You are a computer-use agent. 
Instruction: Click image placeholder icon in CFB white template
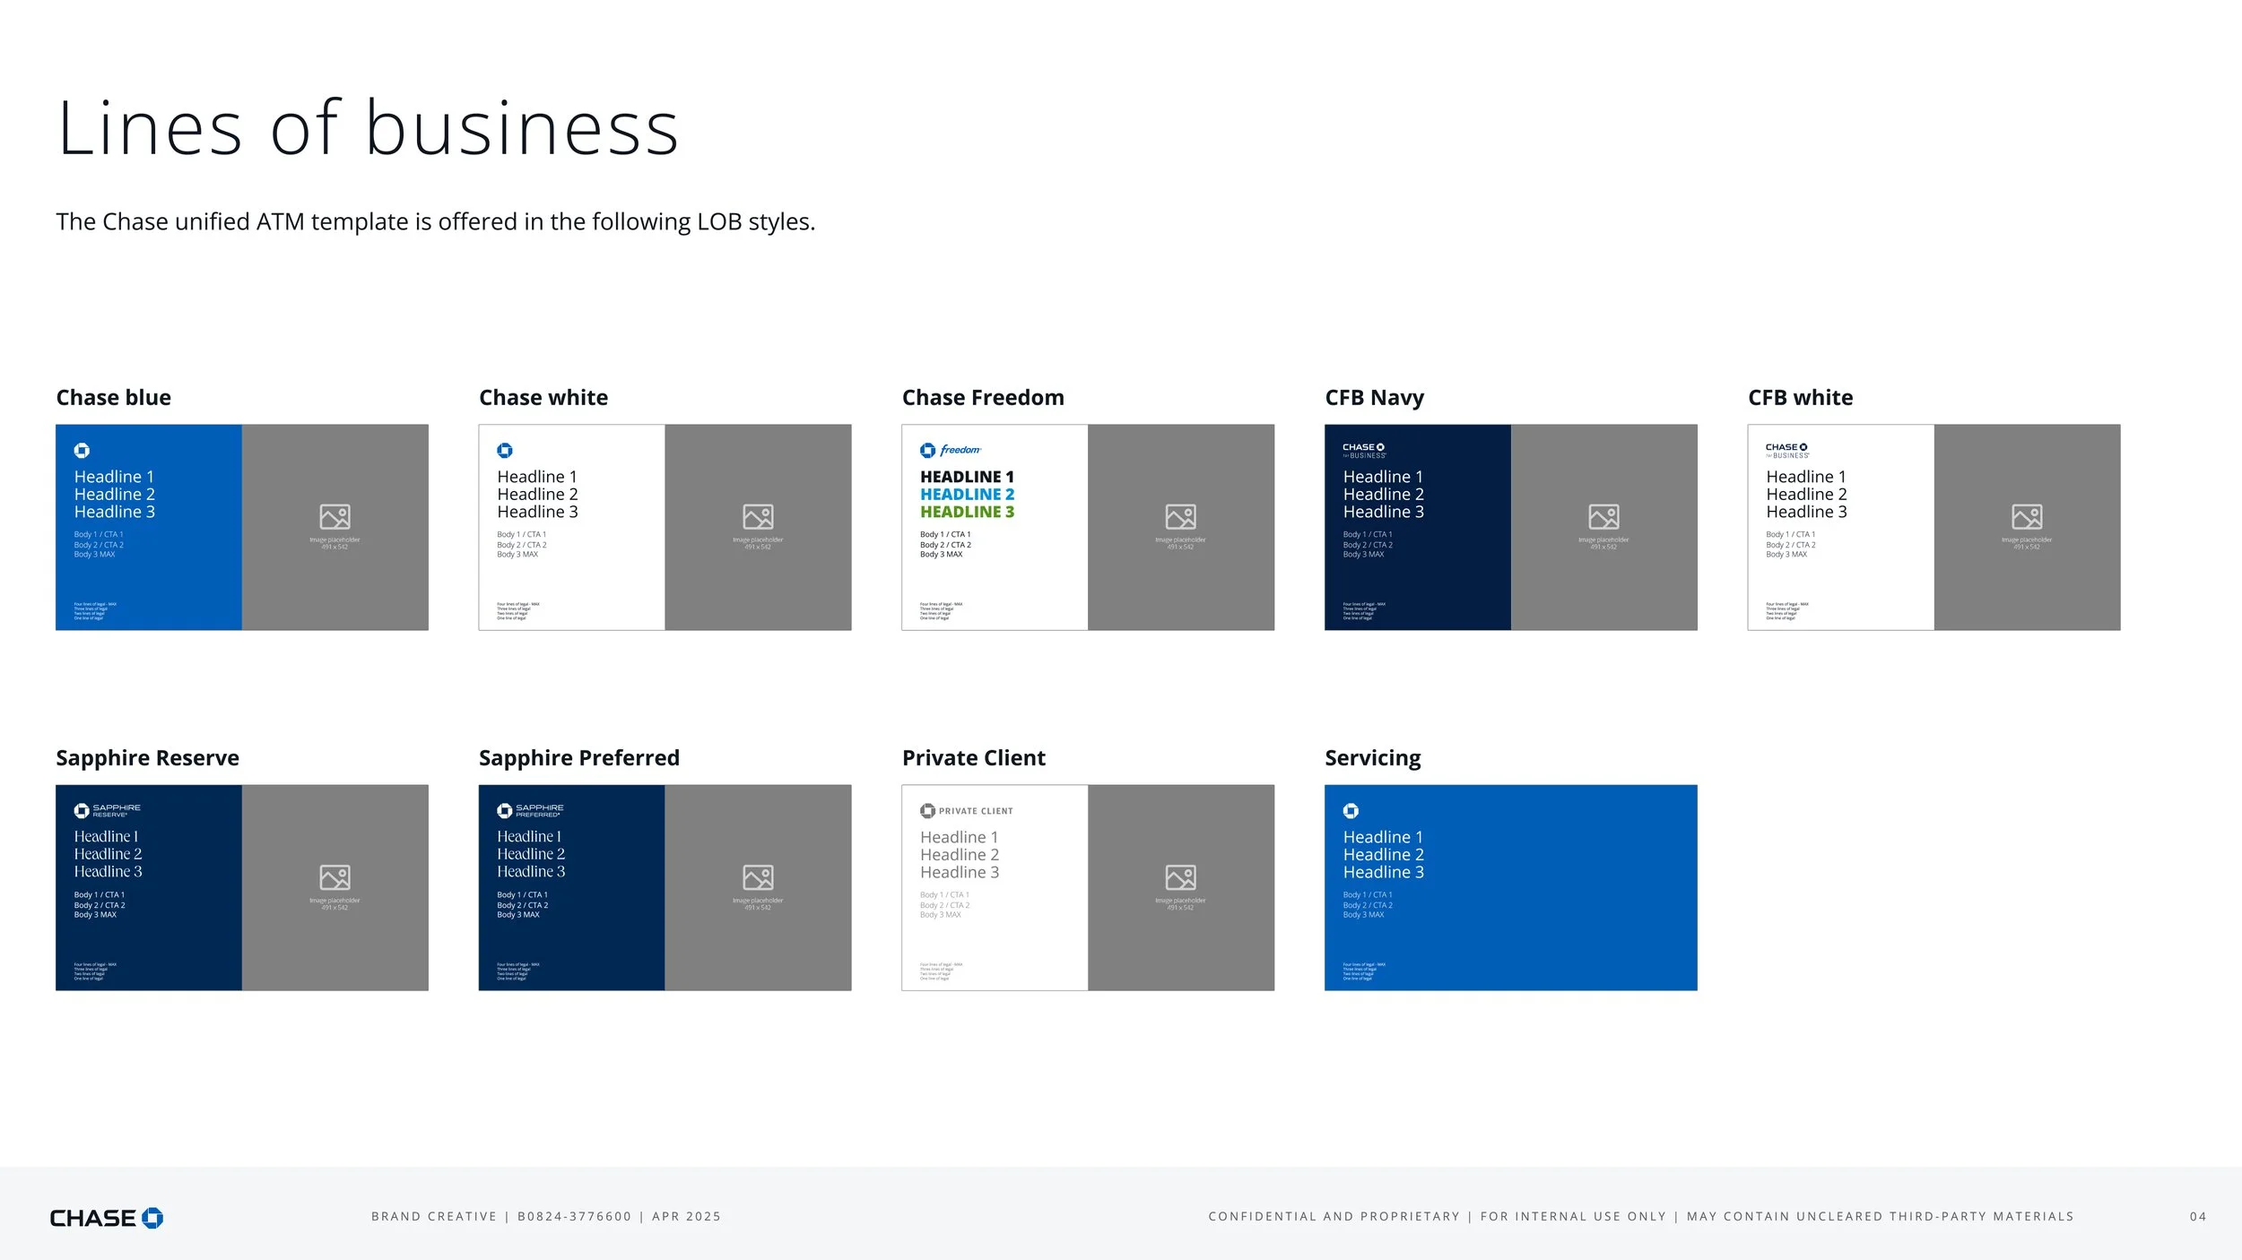click(x=2027, y=517)
